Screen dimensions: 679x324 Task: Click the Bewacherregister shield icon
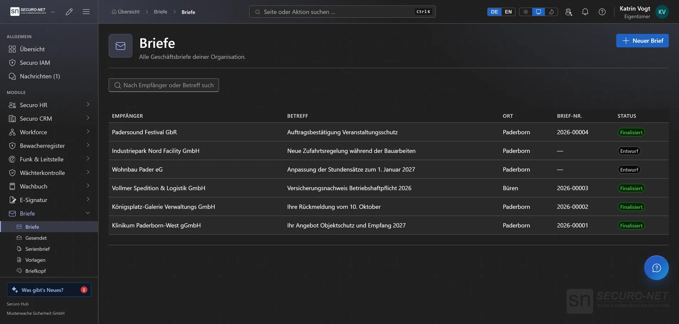[x=12, y=146]
